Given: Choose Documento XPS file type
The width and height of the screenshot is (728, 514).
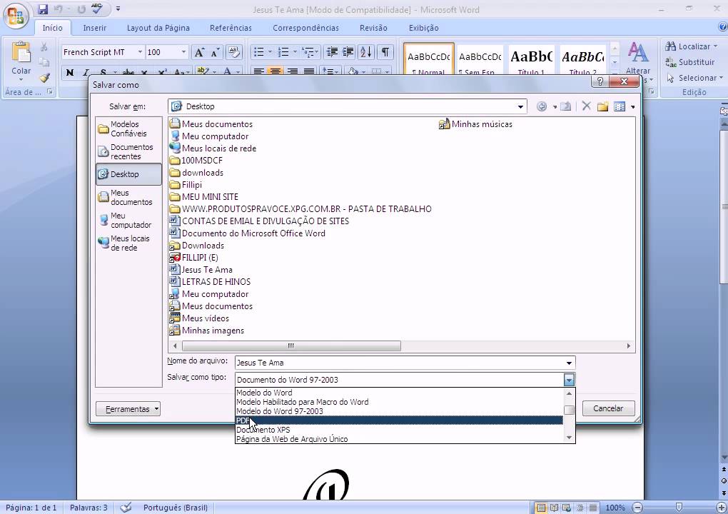Looking at the screenshot, I should [x=399, y=430].
